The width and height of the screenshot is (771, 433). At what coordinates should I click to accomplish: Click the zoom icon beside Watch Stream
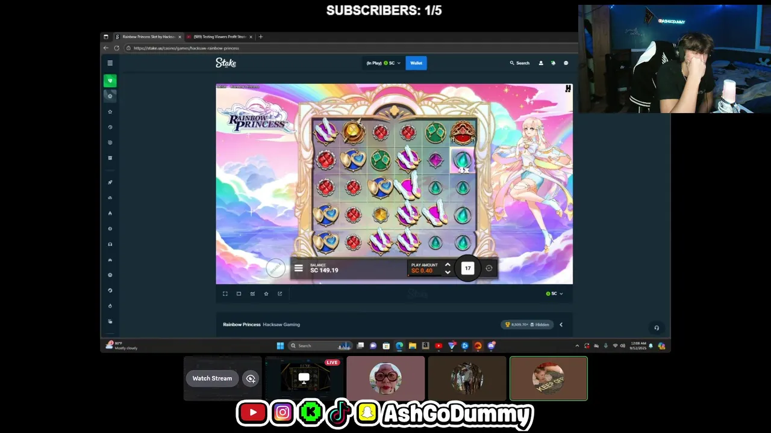[251, 378]
